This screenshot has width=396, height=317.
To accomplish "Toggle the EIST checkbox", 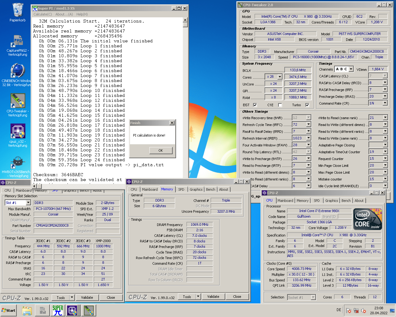I will pyautogui.click(x=255, y=105).
